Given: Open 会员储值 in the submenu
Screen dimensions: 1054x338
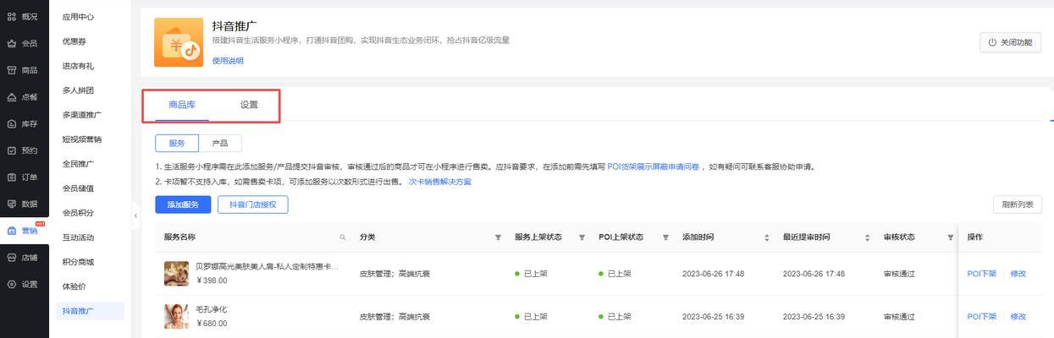Looking at the screenshot, I should pyautogui.click(x=78, y=188).
